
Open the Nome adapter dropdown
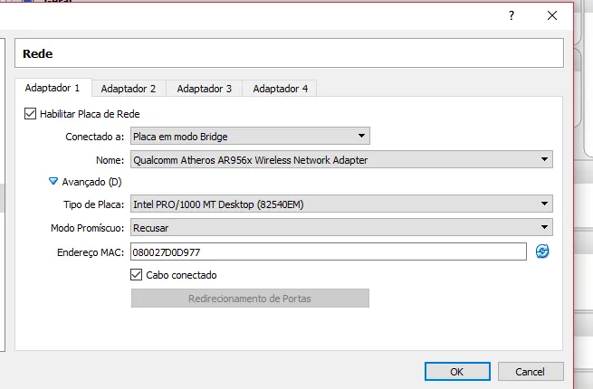tap(341, 160)
